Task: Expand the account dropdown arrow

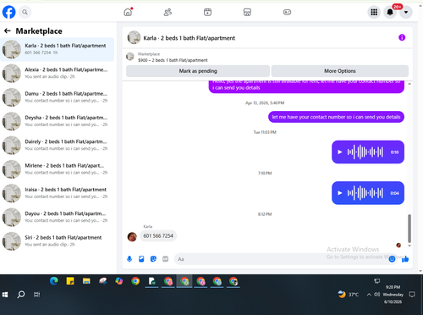Action: pos(406,12)
